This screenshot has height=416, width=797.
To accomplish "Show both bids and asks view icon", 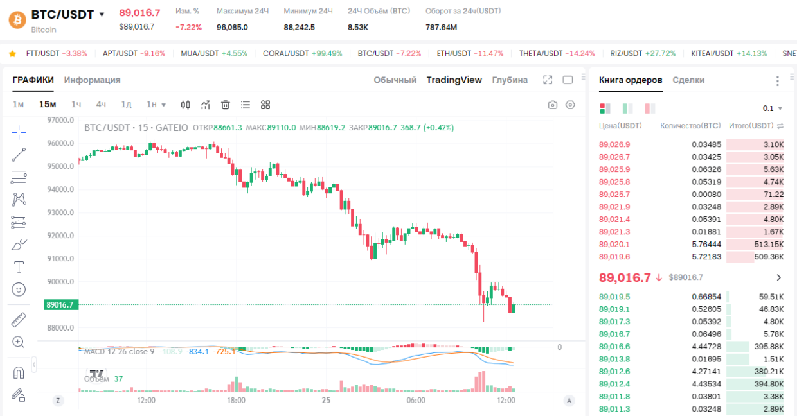I will pyautogui.click(x=604, y=108).
